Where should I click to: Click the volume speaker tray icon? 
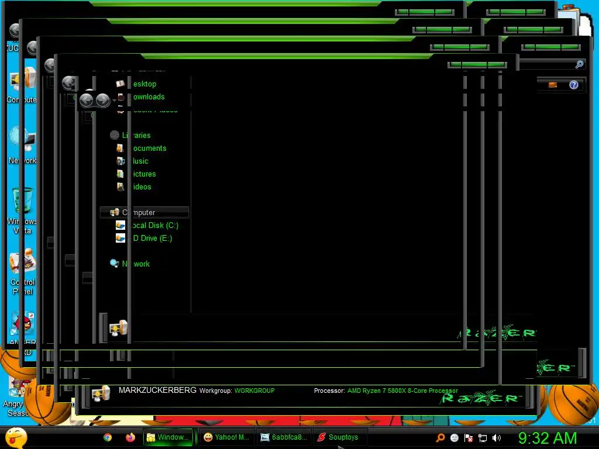tap(497, 438)
